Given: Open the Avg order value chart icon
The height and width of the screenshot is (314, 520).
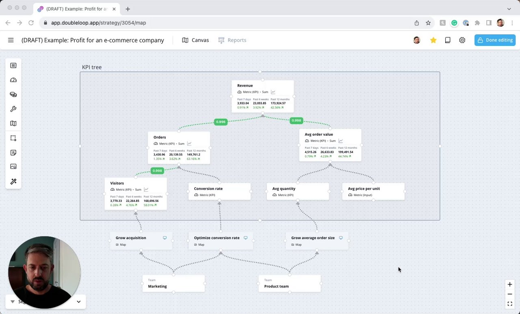Looking at the screenshot, I should (x=340, y=141).
